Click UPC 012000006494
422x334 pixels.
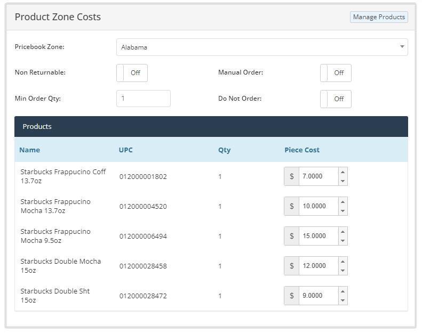point(143,236)
